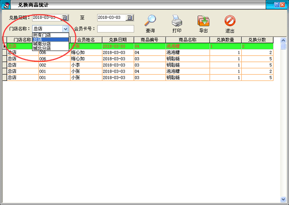The height and width of the screenshot is (205, 289).
Task: Select highlighted 总店 option in dropdown list
Action: pos(50,39)
